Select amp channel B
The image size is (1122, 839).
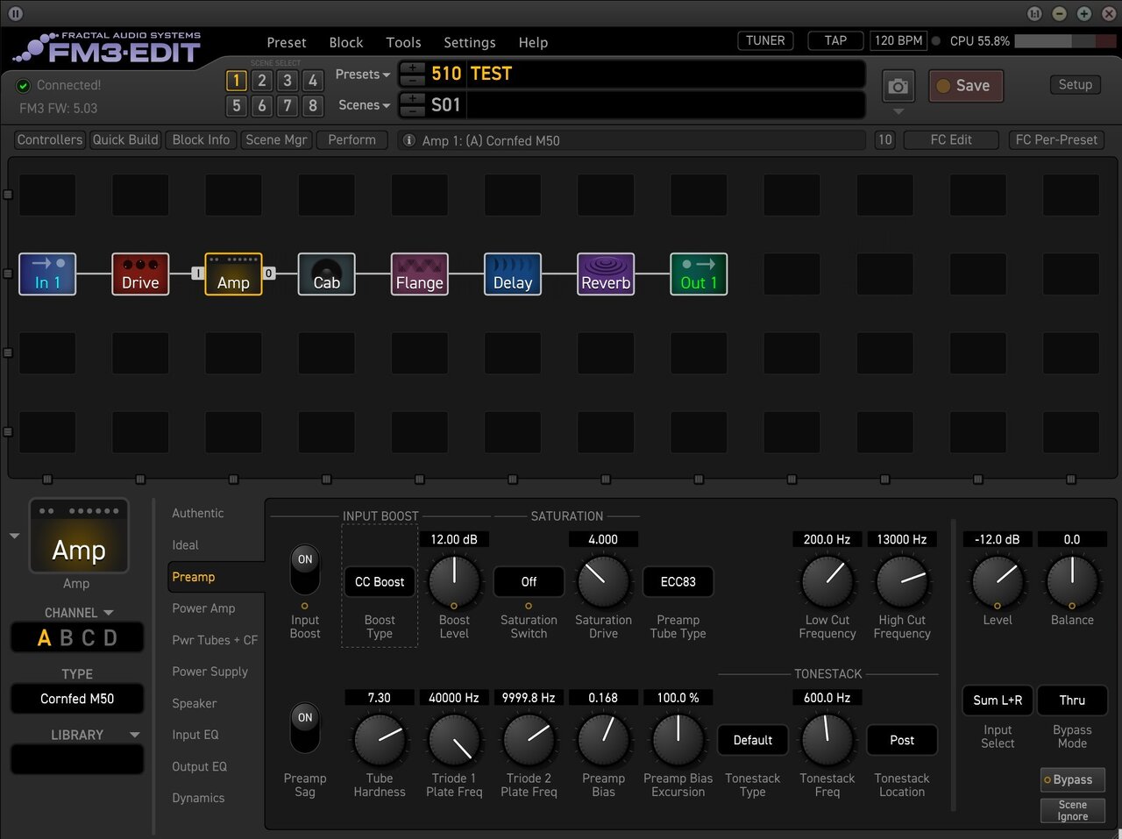click(x=67, y=638)
